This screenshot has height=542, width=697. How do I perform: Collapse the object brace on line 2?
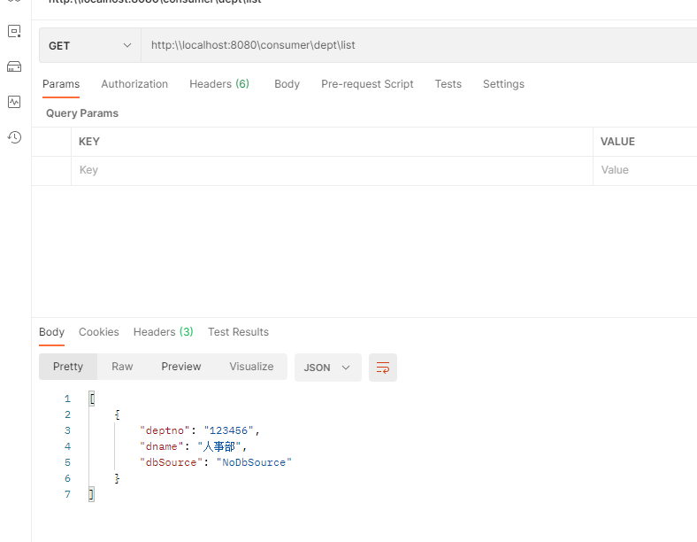(x=118, y=414)
